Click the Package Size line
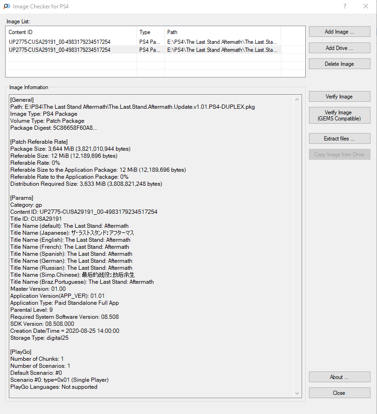This screenshot has width=377, height=414. [x=70, y=149]
